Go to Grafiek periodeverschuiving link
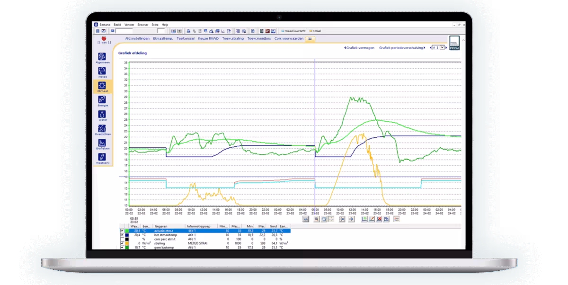Image resolution: width=568 pixels, height=285 pixels. (402, 47)
